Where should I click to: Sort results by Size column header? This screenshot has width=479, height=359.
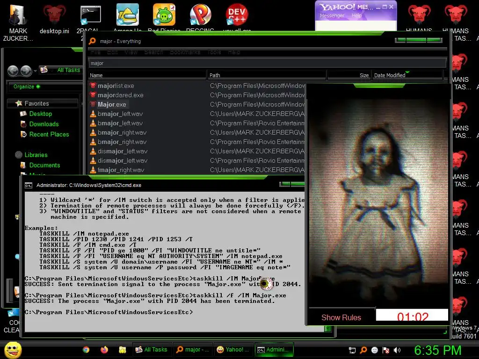(x=349, y=75)
